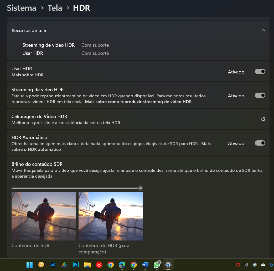274x271 pixels.
Task: Open the Chrome icon with profile badge
Action: (x=134, y=265)
